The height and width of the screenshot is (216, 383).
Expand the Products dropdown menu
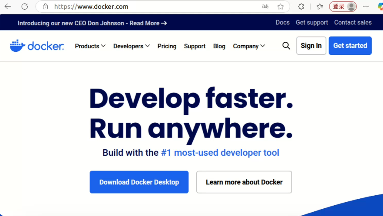pos(90,46)
